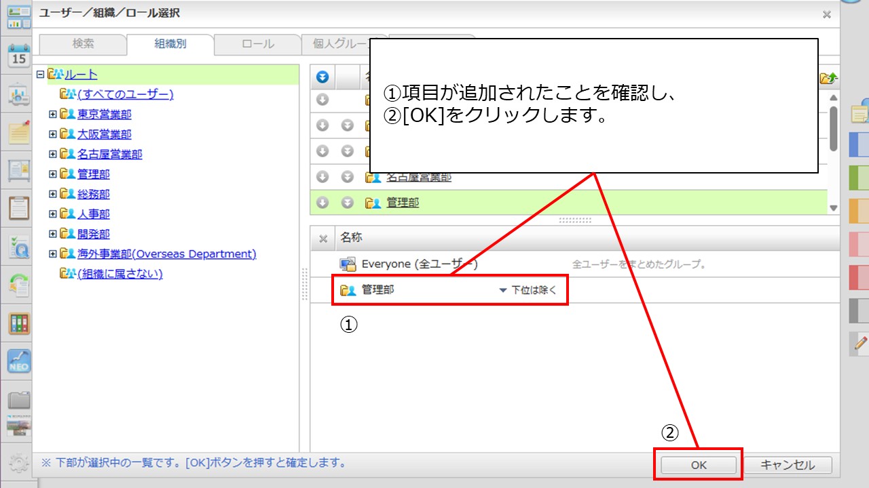Click the remove-all X beside 名称 header
Screen dimensions: 869x488
pyautogui.click(x=323, y=239)
